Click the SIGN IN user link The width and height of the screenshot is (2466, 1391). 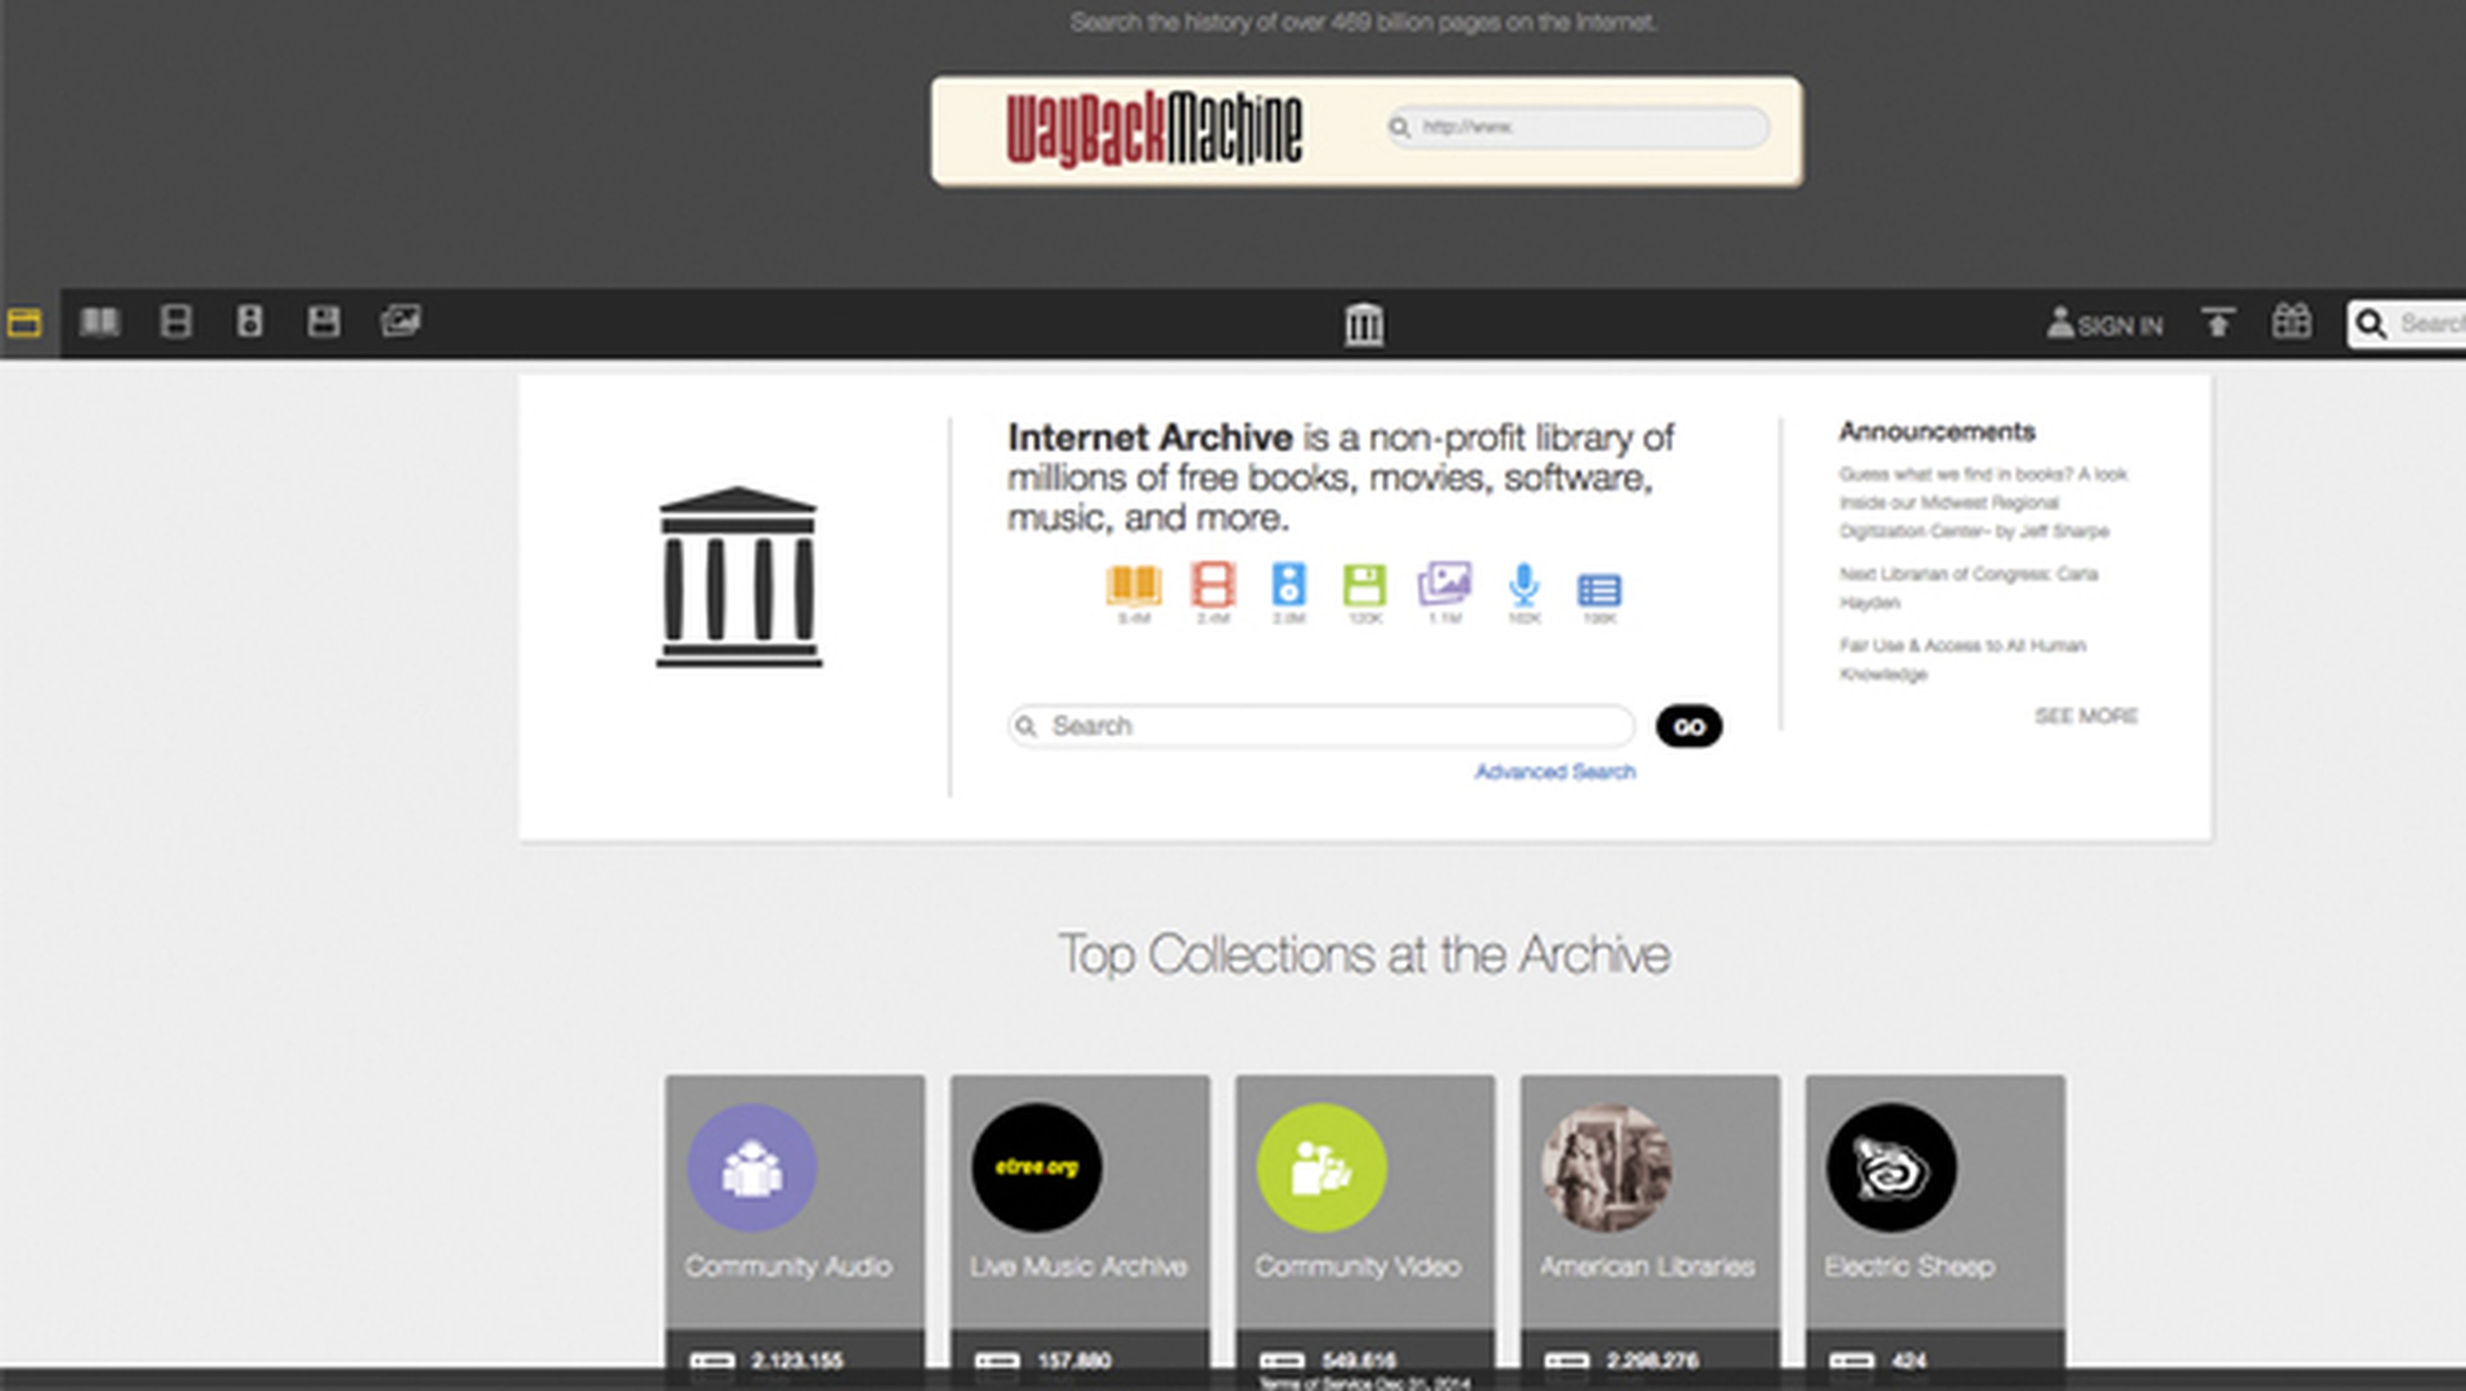(2104, 324)
